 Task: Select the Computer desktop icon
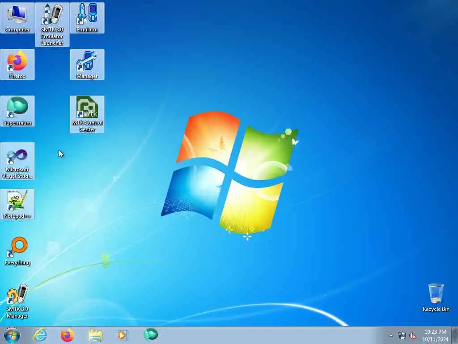pyautogui.click(x=17, y=18)
